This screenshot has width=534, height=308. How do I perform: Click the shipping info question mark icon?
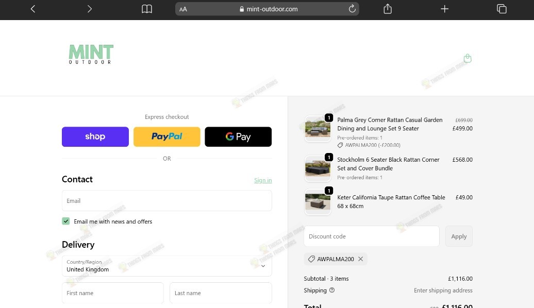pyautogui.click(x=332, y=290)
